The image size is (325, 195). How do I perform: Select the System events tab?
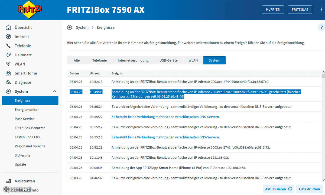tap(214, 60)
